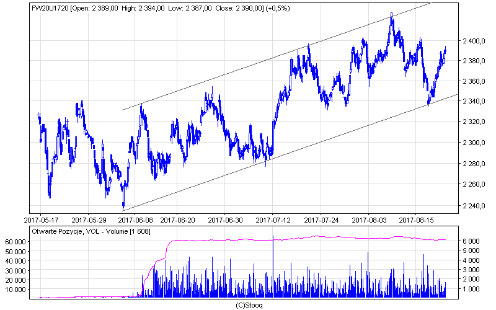Click the 2017-06-20 date label
The height and width of the screenshot is (310, 496).
[178, 220]
